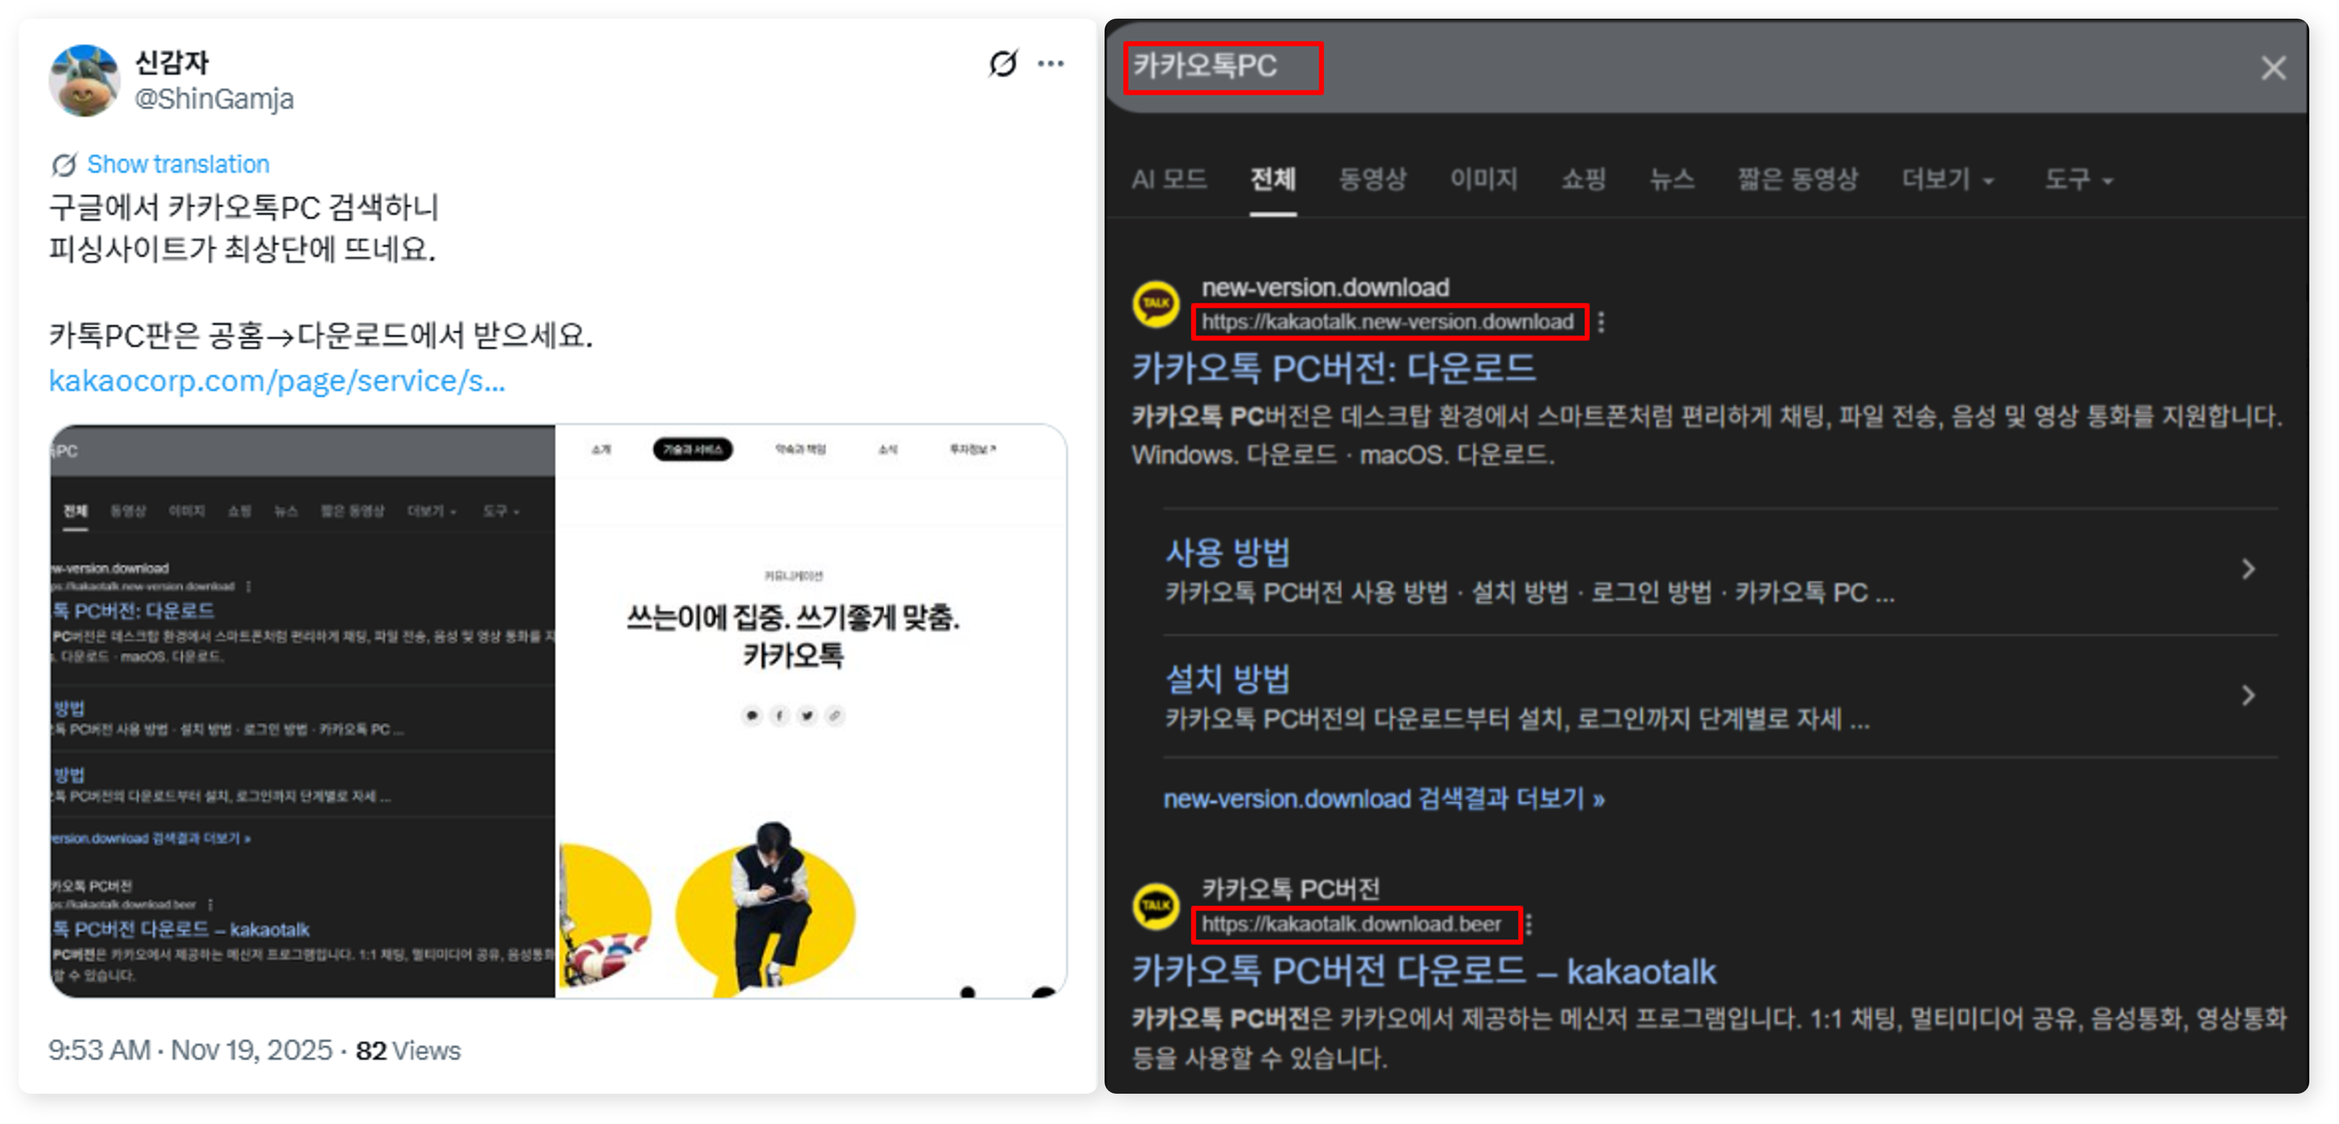Show translation of the tweet
The height and width of the screenshot is (1124, 2339).
click(x=178, y=164)
